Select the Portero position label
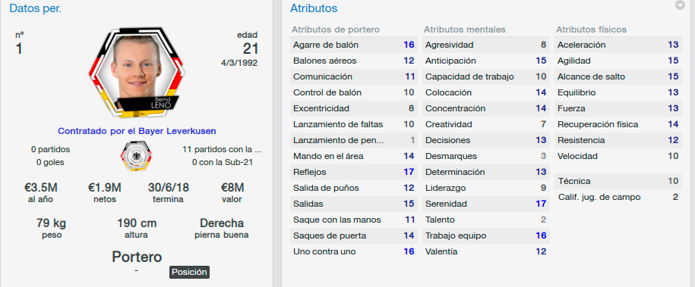The width and height of the screenshot is (695, 287). (137, 257)
